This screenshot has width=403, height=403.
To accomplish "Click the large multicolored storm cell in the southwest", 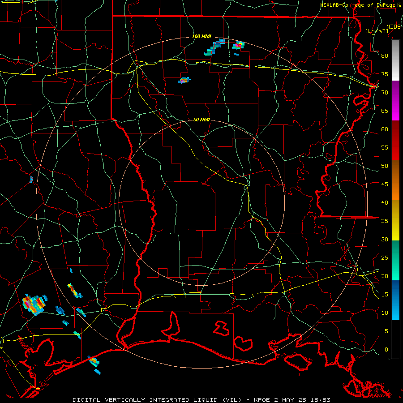I will 34,304.
